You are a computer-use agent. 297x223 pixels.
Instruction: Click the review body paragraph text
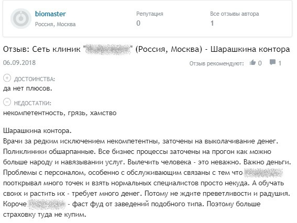click(147, 173)
